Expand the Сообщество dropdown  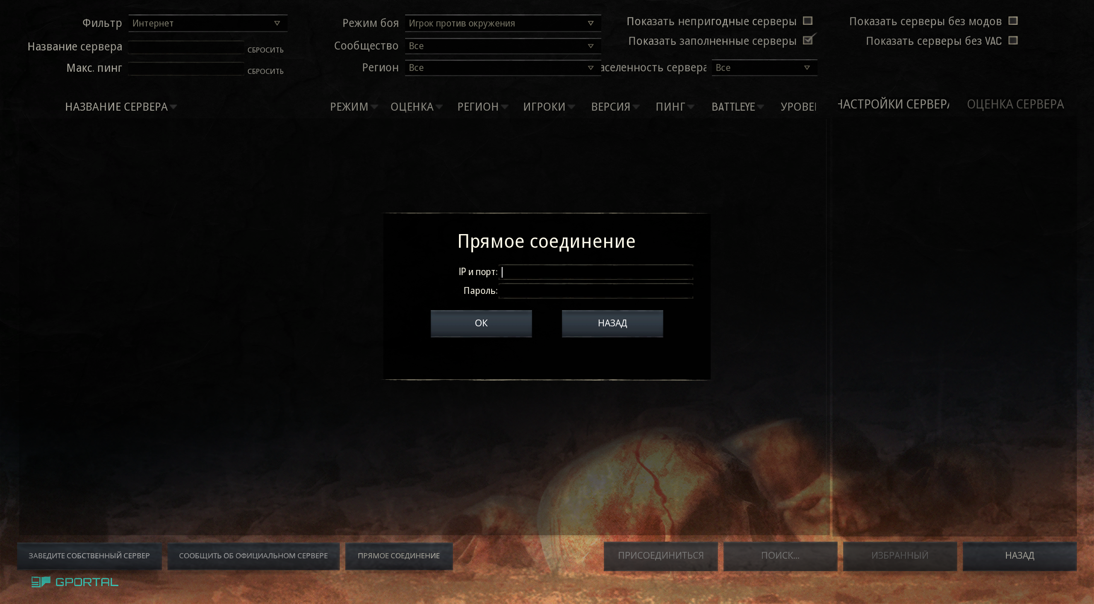503,46
